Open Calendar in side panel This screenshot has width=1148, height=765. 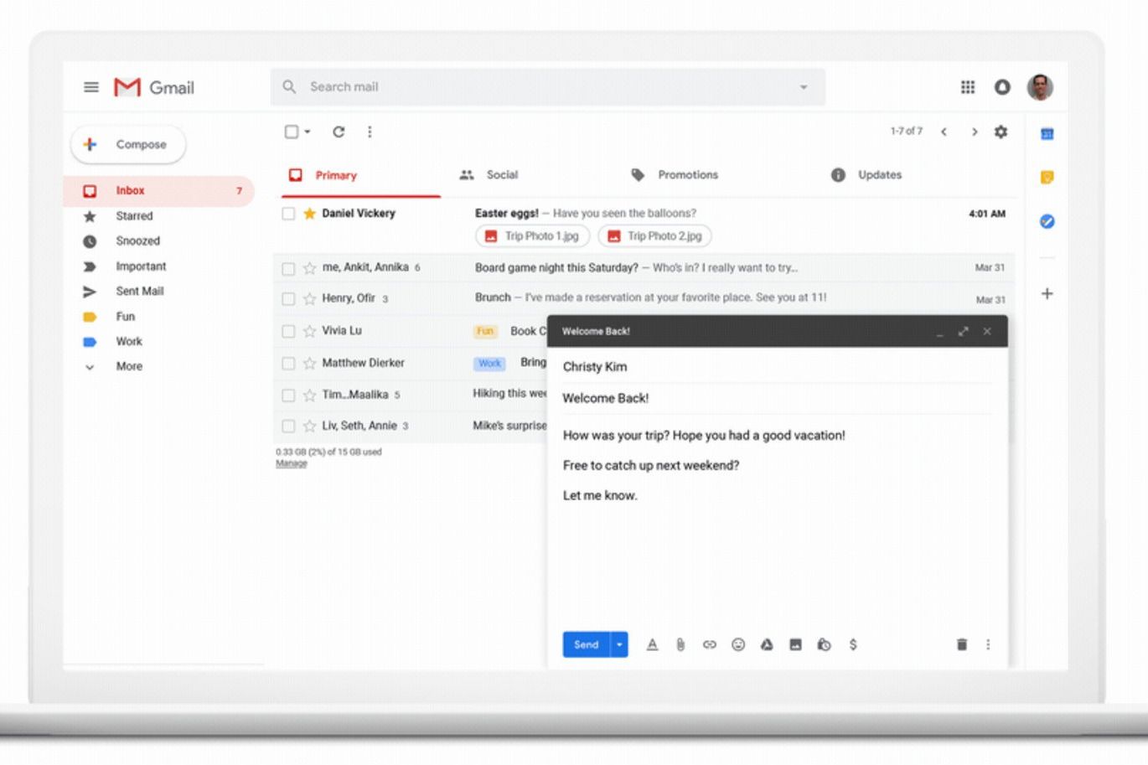[1047, 134]
